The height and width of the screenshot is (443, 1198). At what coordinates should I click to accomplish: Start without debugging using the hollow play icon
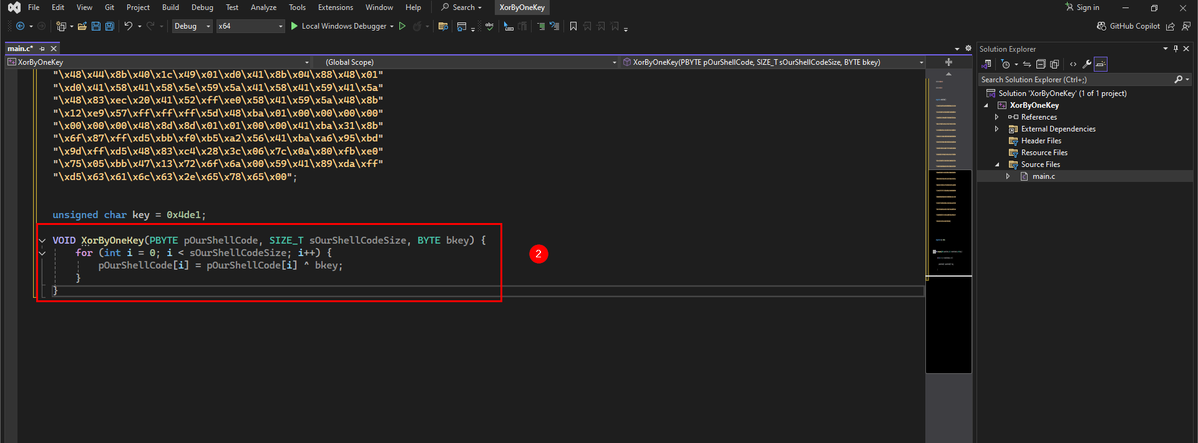point(402,26)
